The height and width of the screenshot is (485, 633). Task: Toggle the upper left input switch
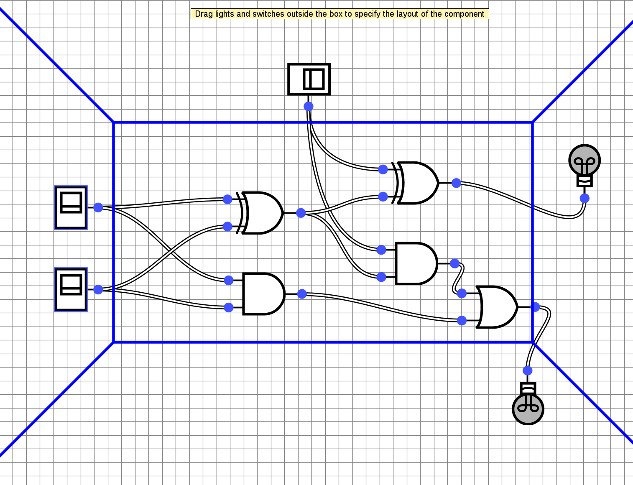[x=71, y=208]
